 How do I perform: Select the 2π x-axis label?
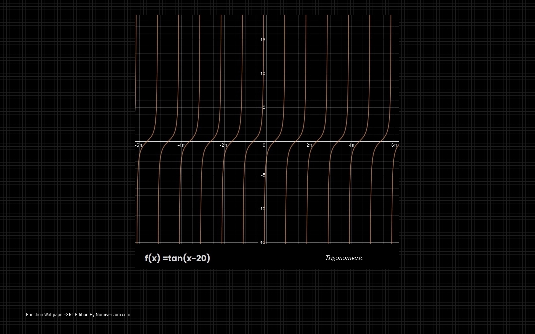coord(309,145)
